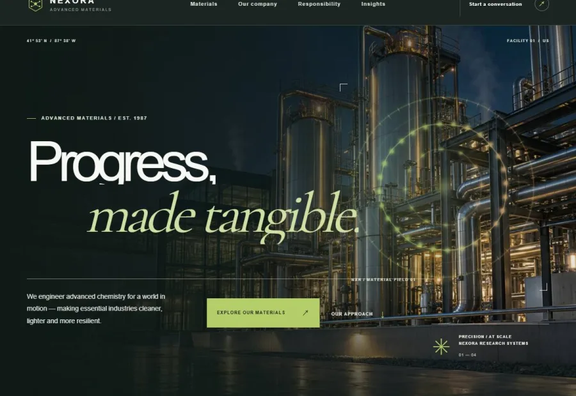576x396 pixels.
Task: Click the coordinates text '41° 53' N'
Action: tap(36, 41)
